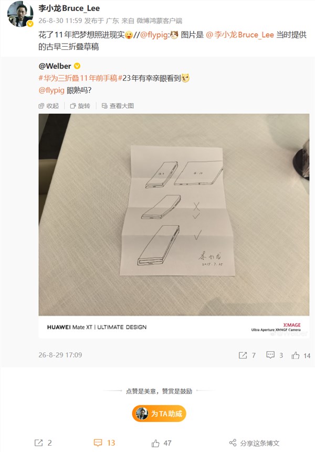Viewport: 315px width, 452px height.
Task: Like the quoted Welber post (14)
Action: pos(296,355)
